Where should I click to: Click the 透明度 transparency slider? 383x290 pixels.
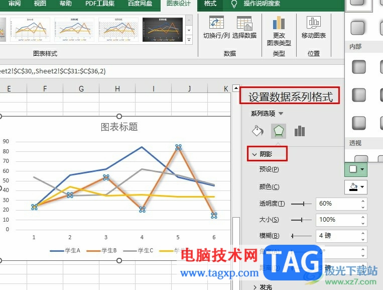pos(301,204)
